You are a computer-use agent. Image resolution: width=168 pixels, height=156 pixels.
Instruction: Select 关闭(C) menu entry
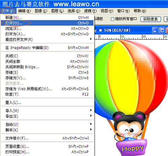(x=47, y=56)
